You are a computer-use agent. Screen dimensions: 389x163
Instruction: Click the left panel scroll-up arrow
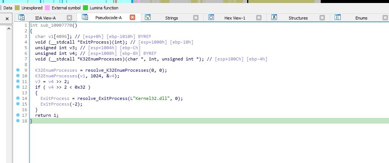[8, 29]
